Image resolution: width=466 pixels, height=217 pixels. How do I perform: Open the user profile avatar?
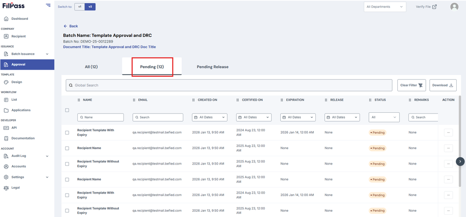(x=454, y=7)
